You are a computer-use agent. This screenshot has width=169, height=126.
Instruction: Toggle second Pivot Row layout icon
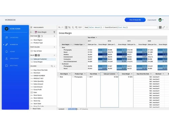pyautogui.click(x=42, y=36)
